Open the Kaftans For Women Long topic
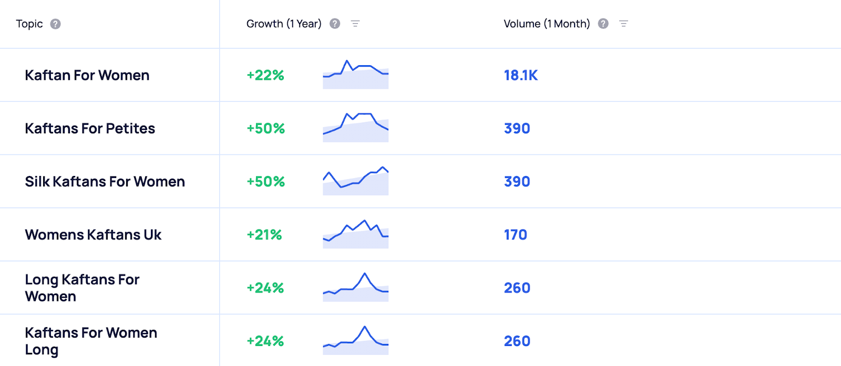Image resolution: width=841 pixels, height=366 pixels. (x=91, y=341)
